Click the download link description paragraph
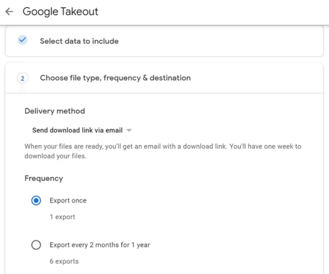The width and height of the screenshot is (329, 274). point(163,151)
